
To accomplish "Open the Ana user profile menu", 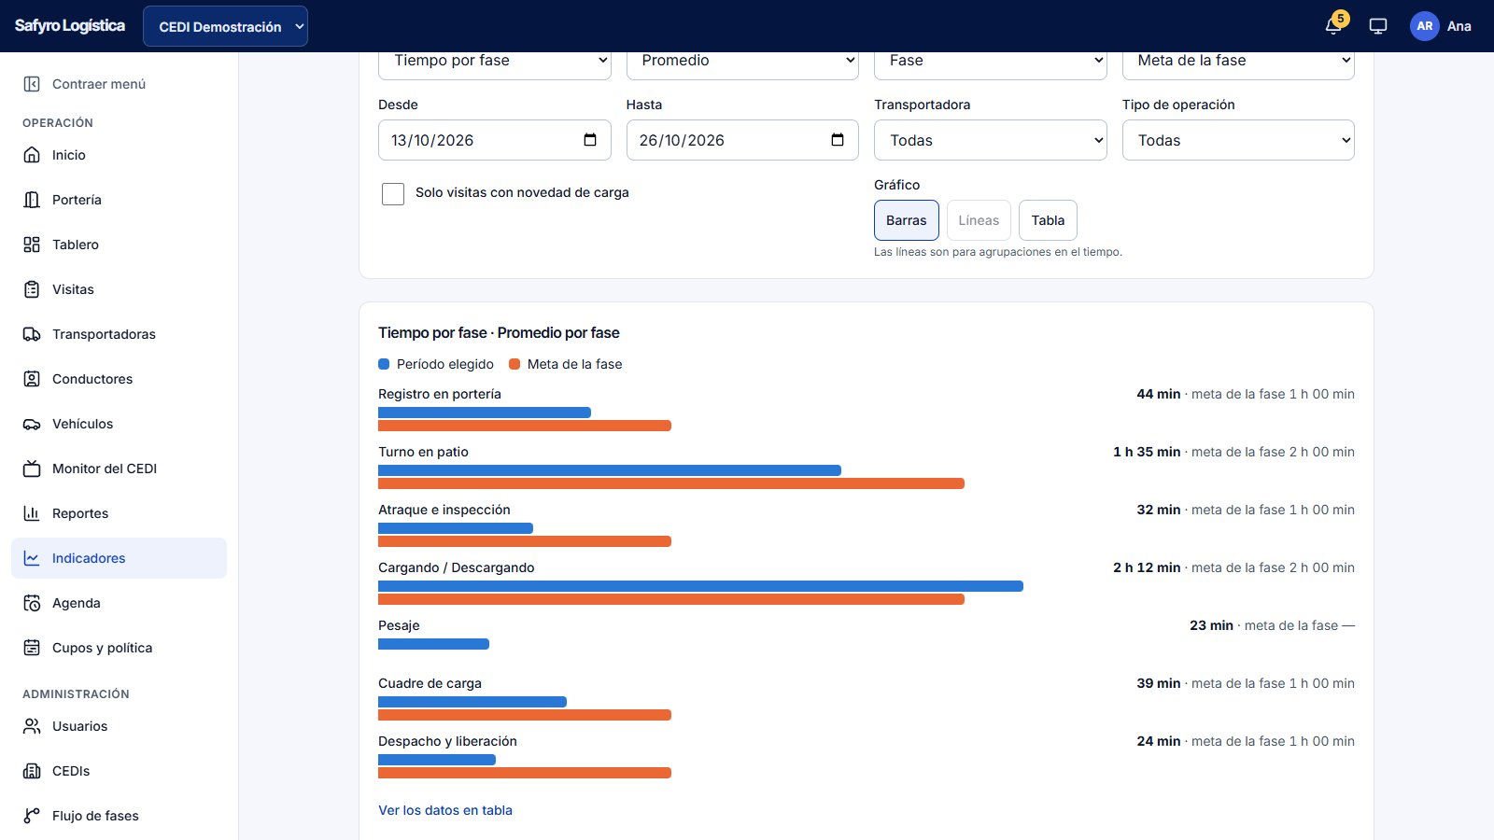I will (1441, 26).
